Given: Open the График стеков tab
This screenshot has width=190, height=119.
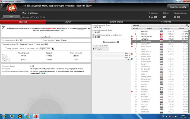Looking at the screenshot, I should point(116,22).
